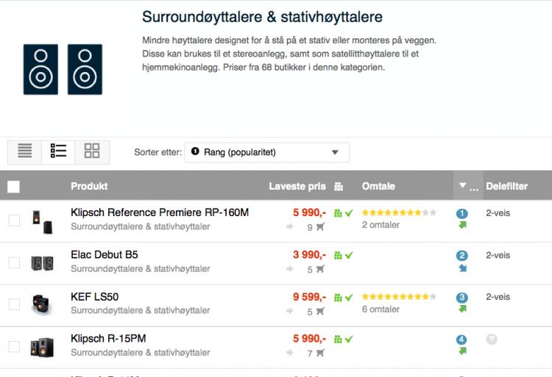The height and width of the screenshot is (377, 552).
Task: Switch to compact list view
Action: [x=25, y=151]
